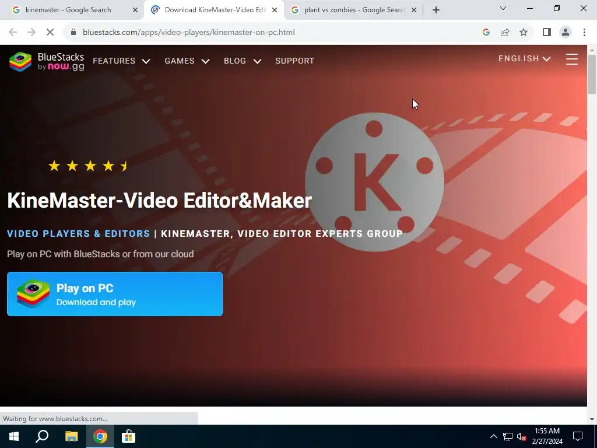This screenshot has height=448, width=597.
Task: Open File Explorer from taskbar
Action: coord(71,436)
